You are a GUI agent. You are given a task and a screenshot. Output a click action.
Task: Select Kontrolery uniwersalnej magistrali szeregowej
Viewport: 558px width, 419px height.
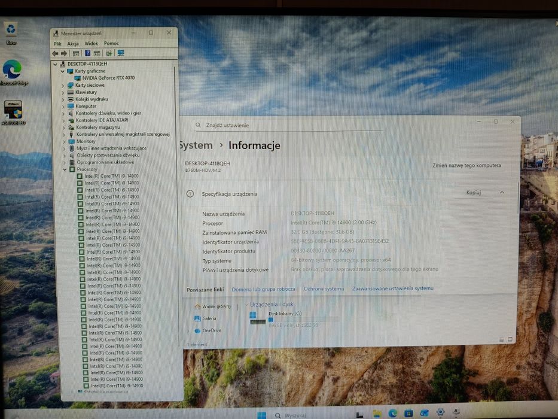(x=123, y=134)
